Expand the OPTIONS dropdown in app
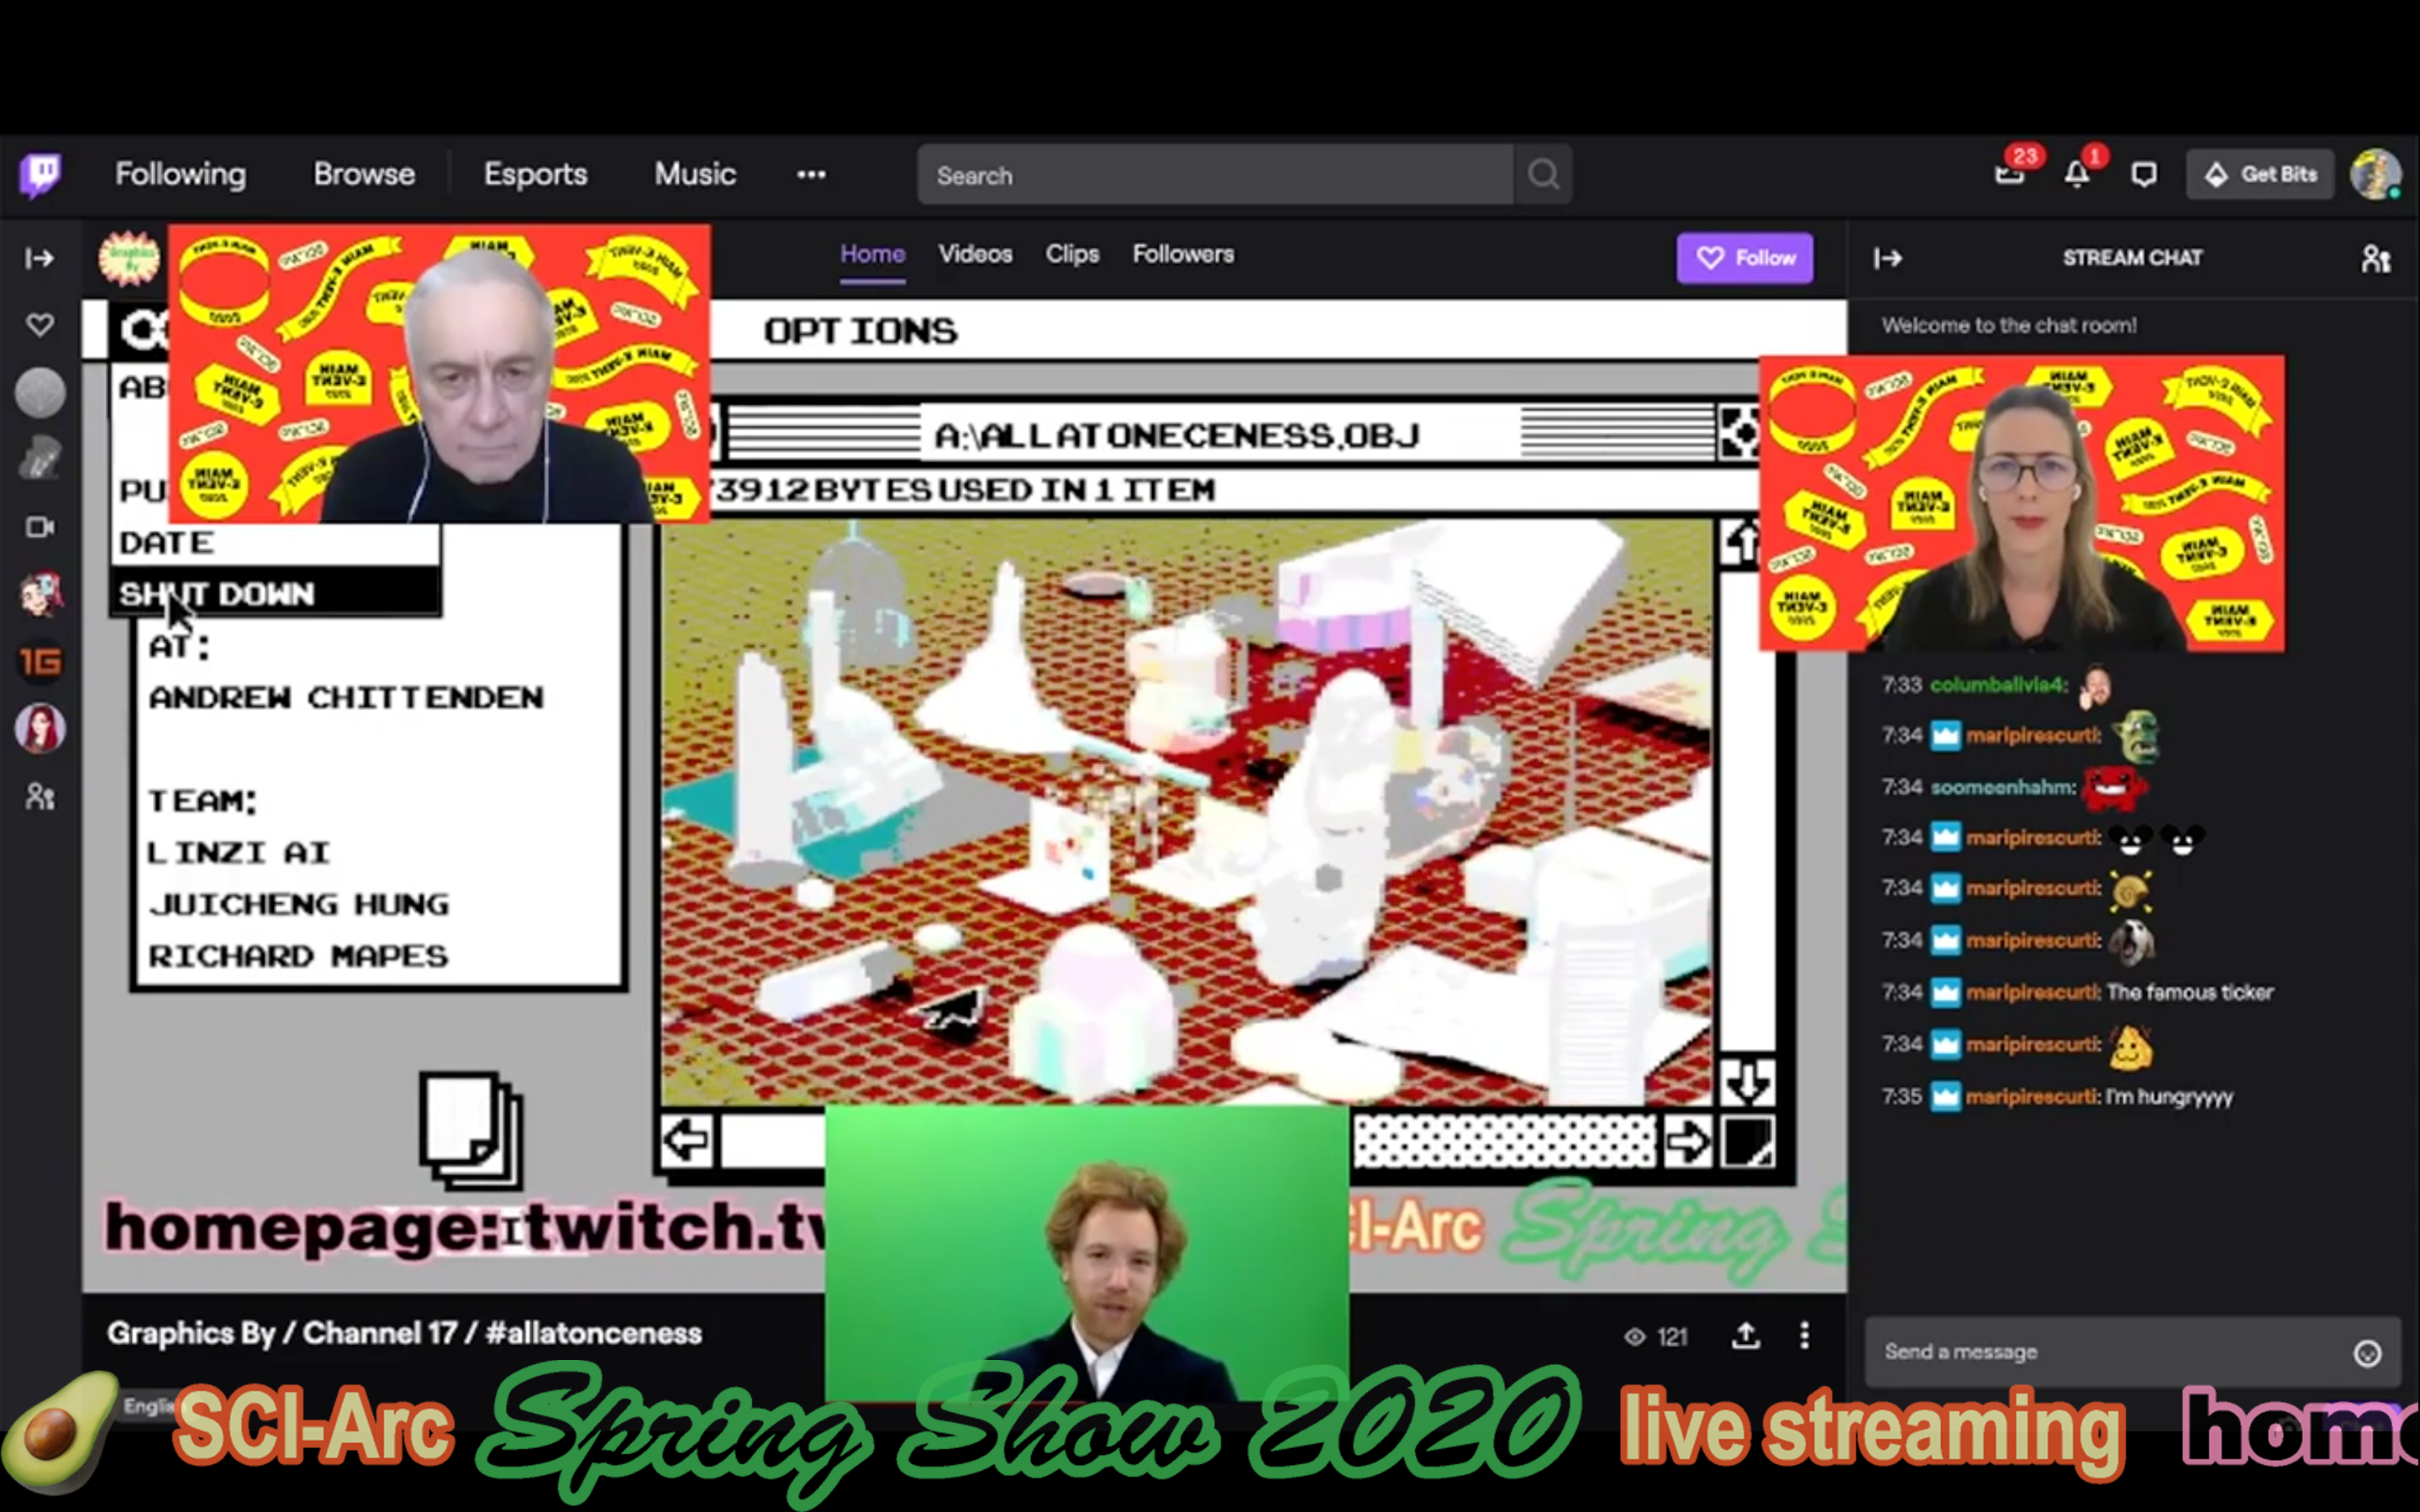Viewport: 2420px width, 1512px height. pos(860,331)
